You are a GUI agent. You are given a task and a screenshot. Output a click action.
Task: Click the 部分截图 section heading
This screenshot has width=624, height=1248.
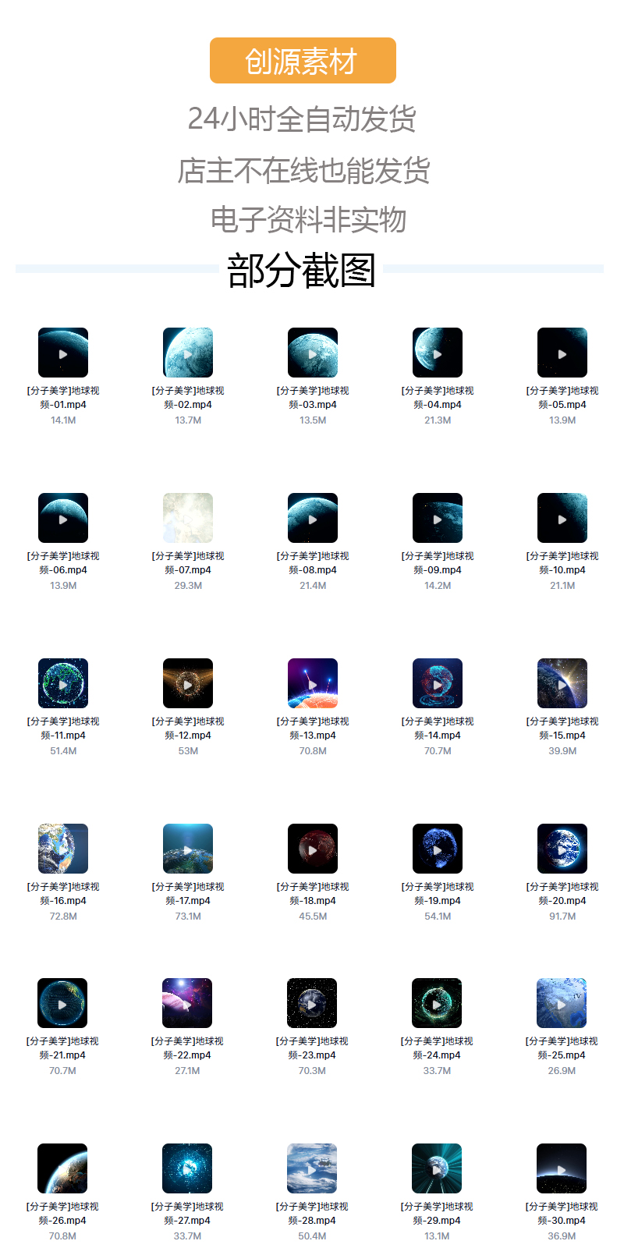(x=302, y=271)
